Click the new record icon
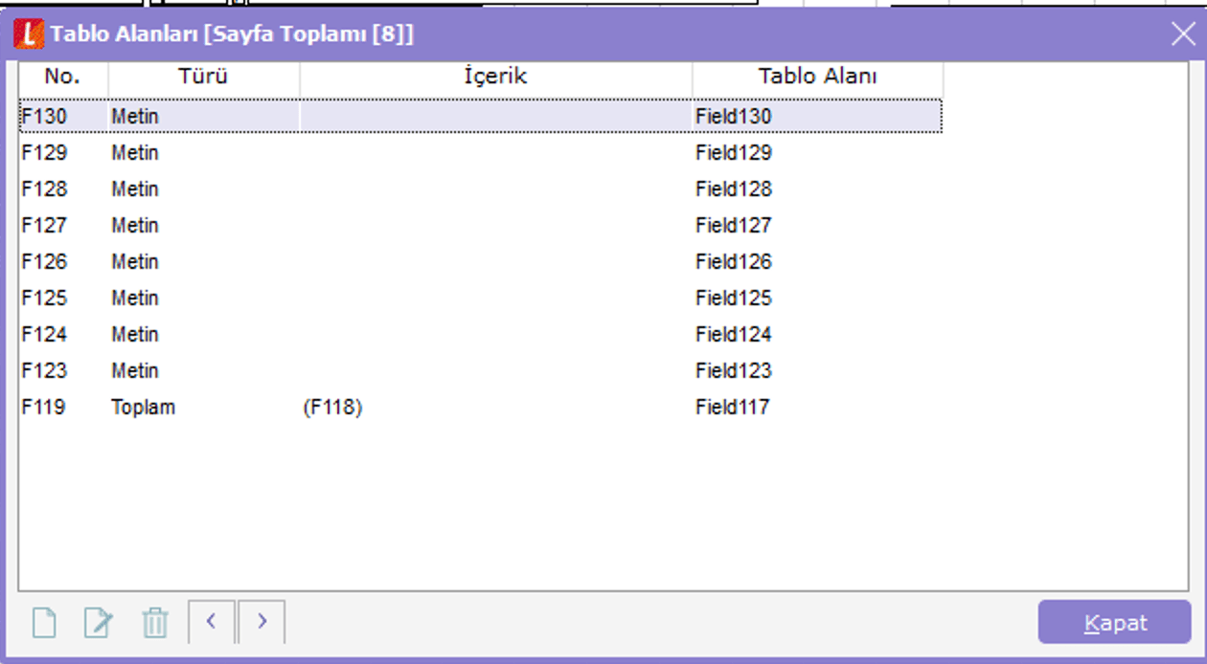Image resolution: width=1207 pixels, height=664 pixels. [44, 624]
